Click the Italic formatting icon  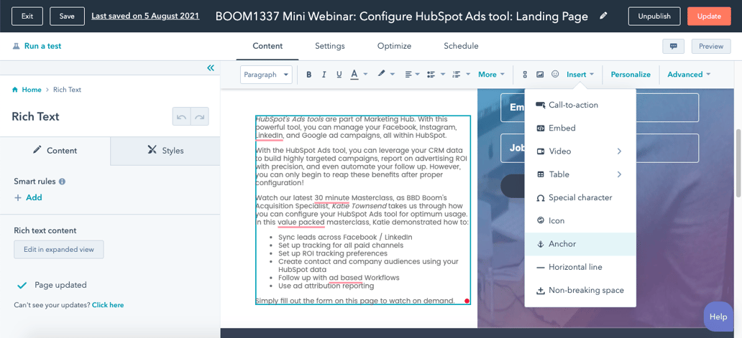pyautogui.click(x=324, y=75)
